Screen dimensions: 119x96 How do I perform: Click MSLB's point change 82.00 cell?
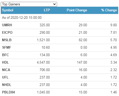(83, 40)
